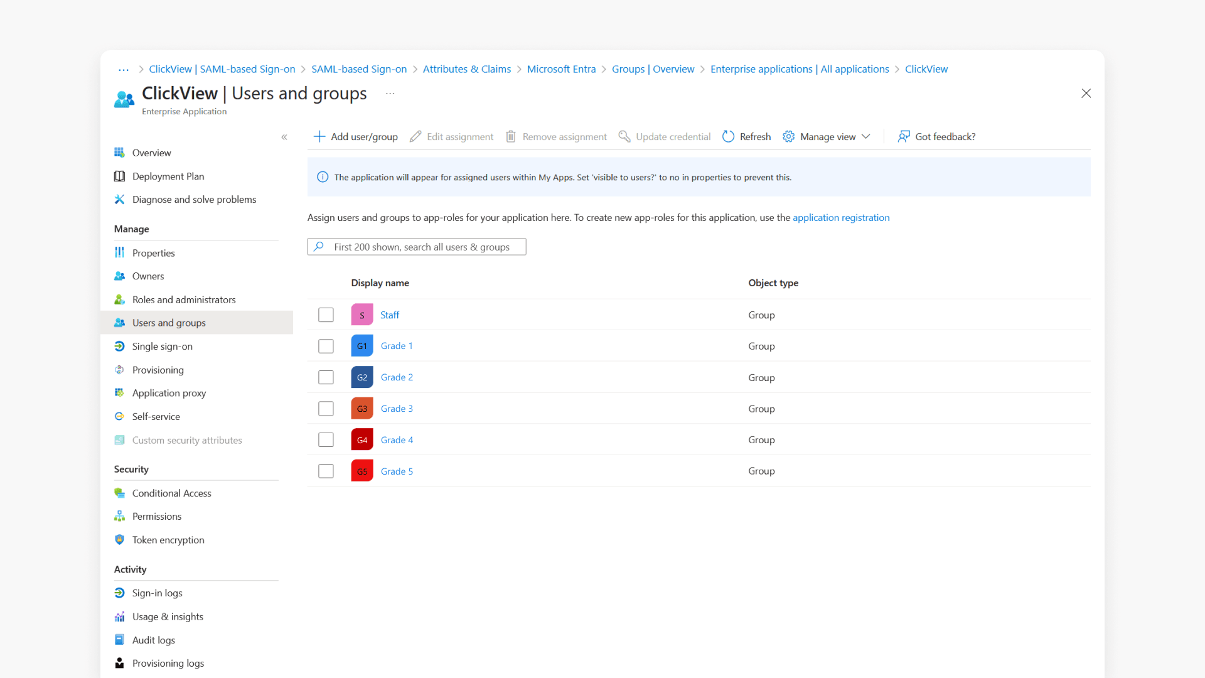Screen dimensions: 1205x678
Task: Click the Usage & insights chart icon
Action: (119, 616)
